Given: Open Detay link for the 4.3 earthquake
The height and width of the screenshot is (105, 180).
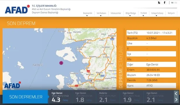Looking at the screenshot, I should click(x=65, y=100).
